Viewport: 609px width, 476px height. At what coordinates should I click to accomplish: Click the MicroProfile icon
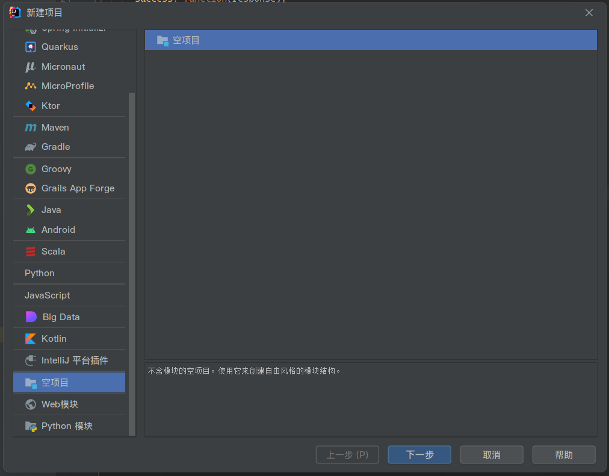[31, 86]
